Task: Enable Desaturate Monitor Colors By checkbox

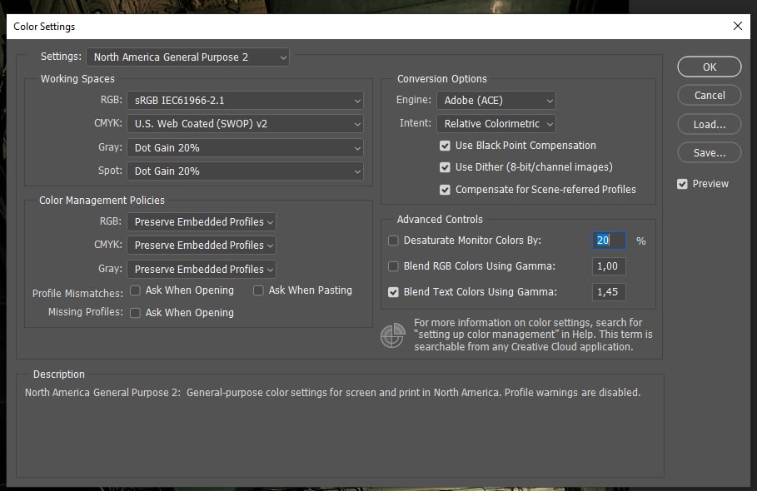Action: pyautogui.click(x=393, y=241)
